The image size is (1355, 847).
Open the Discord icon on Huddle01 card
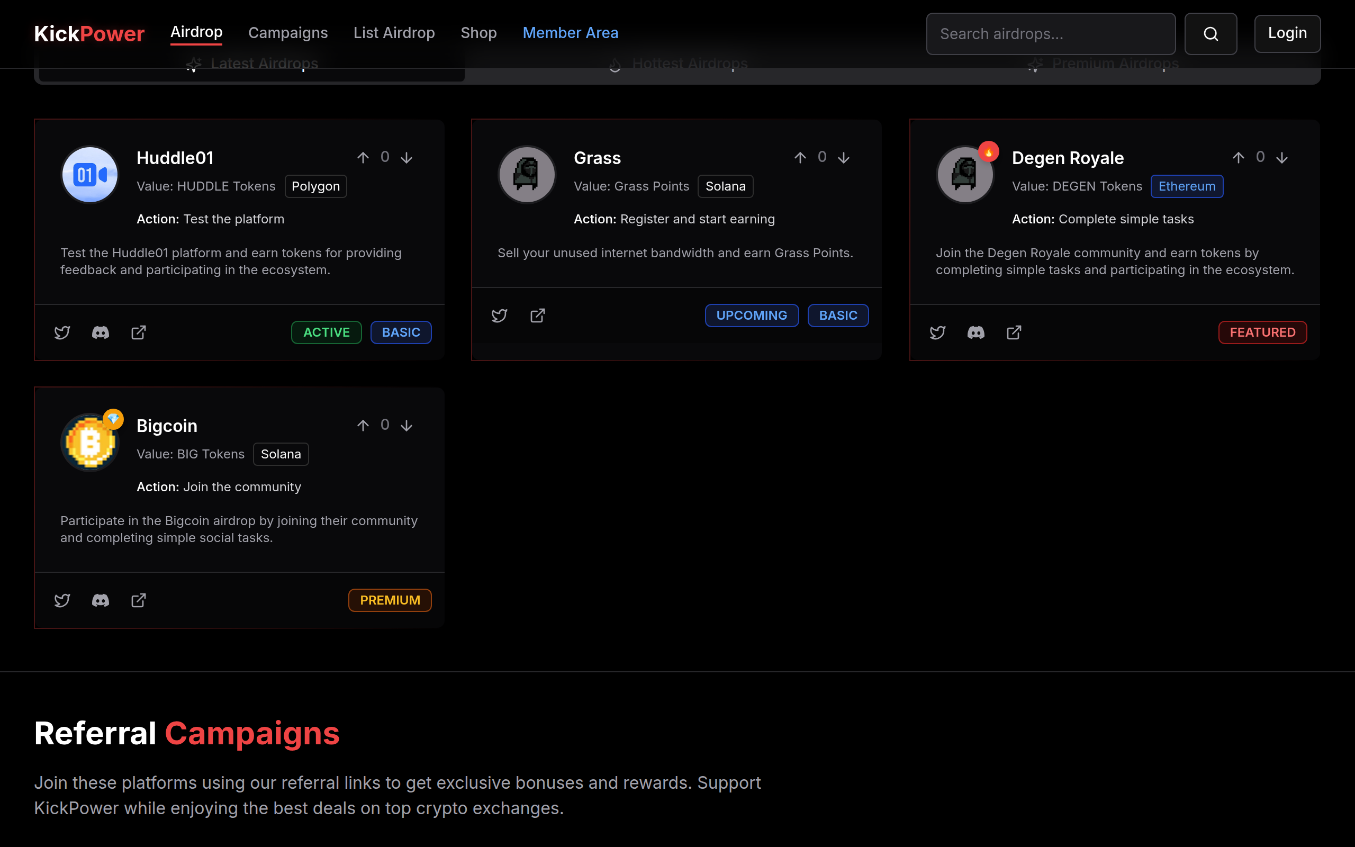point(100,332)
